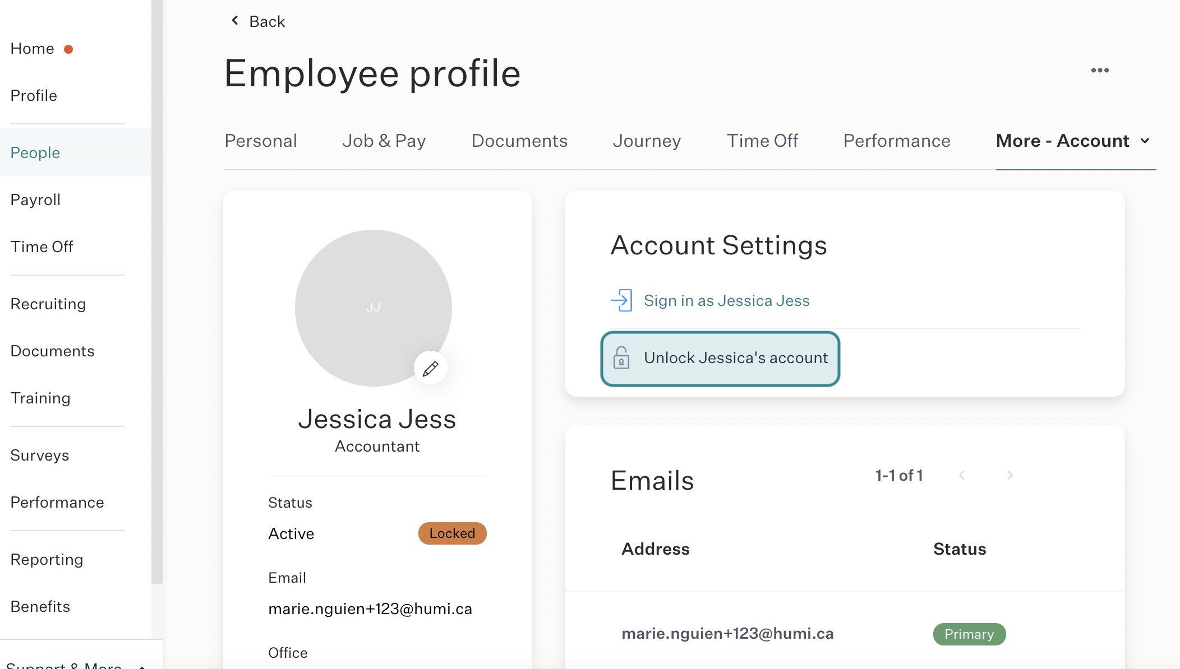
Task: Open Surveys in the sidebar
Action: [40, 456]
